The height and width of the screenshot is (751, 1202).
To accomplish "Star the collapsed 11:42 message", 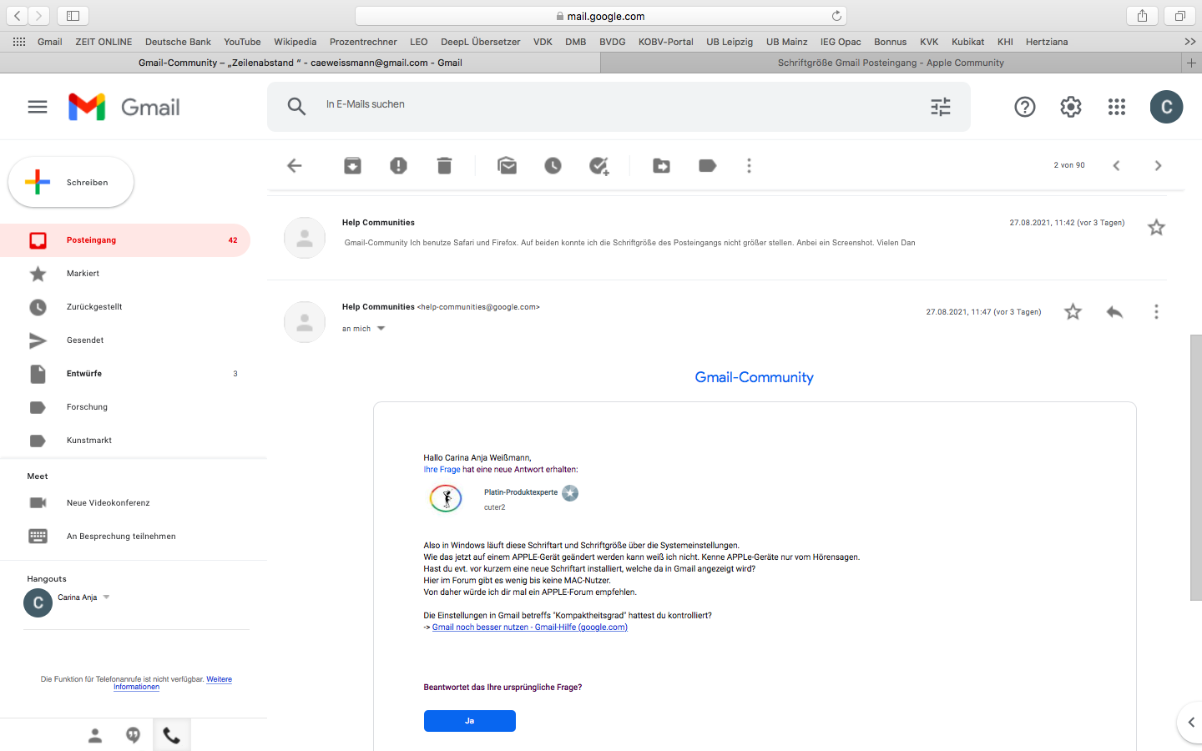I will click(x=1156, y=228).
